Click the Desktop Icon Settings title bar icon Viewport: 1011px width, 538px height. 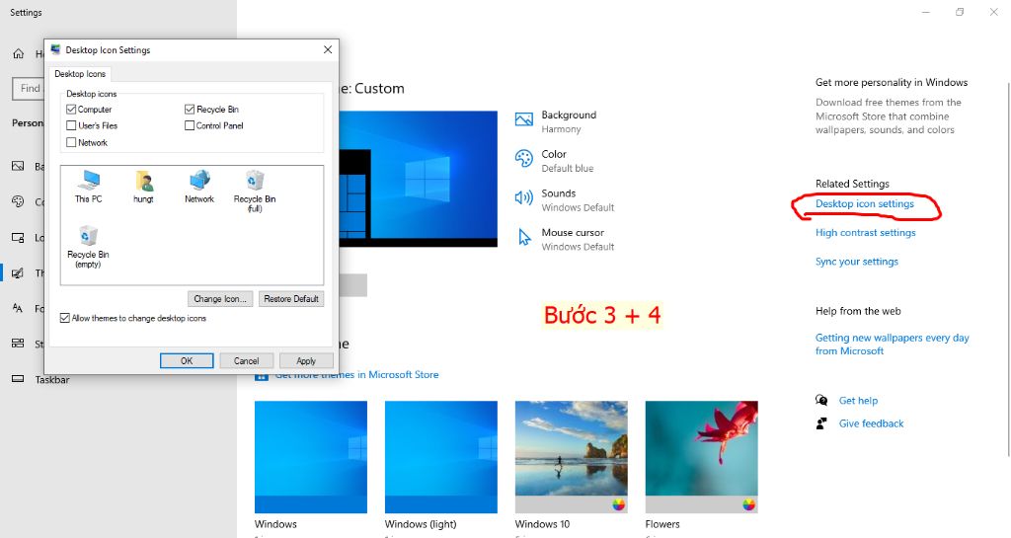[55, 49]
